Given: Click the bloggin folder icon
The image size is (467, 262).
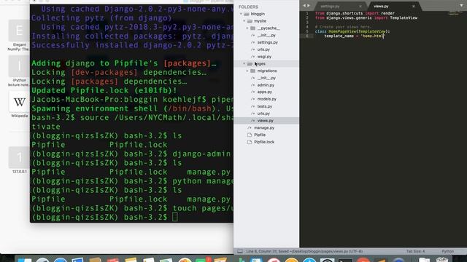Looking at the screenshot, I should coord(247,14).
